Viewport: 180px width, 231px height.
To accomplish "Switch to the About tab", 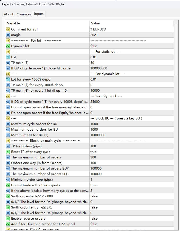I will (8, 14).
